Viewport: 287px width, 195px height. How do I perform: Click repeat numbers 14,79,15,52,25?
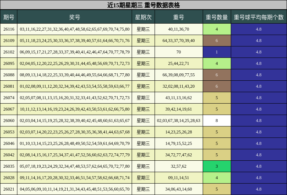pyautogui.click(x=179, y=143)
